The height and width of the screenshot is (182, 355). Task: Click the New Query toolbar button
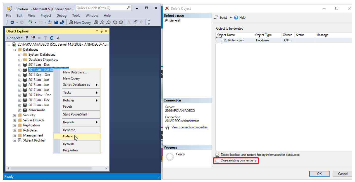[80, 23]
